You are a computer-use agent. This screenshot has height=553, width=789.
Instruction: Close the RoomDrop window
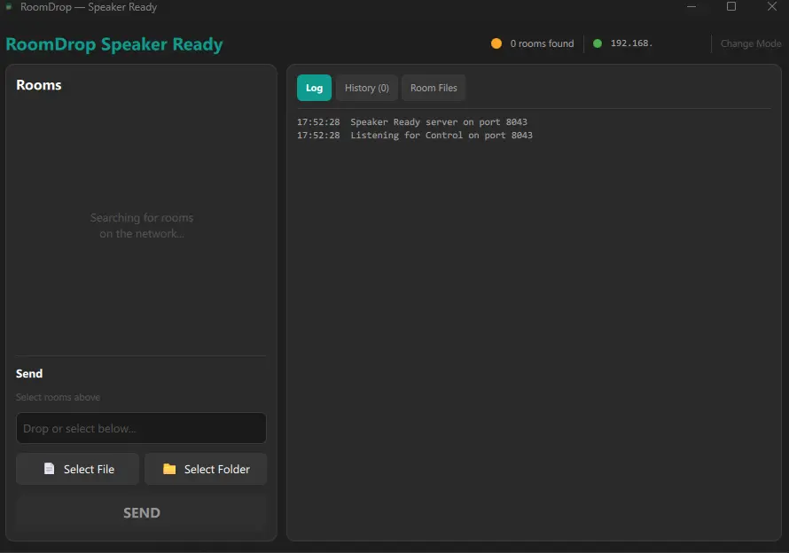point(772,6)
